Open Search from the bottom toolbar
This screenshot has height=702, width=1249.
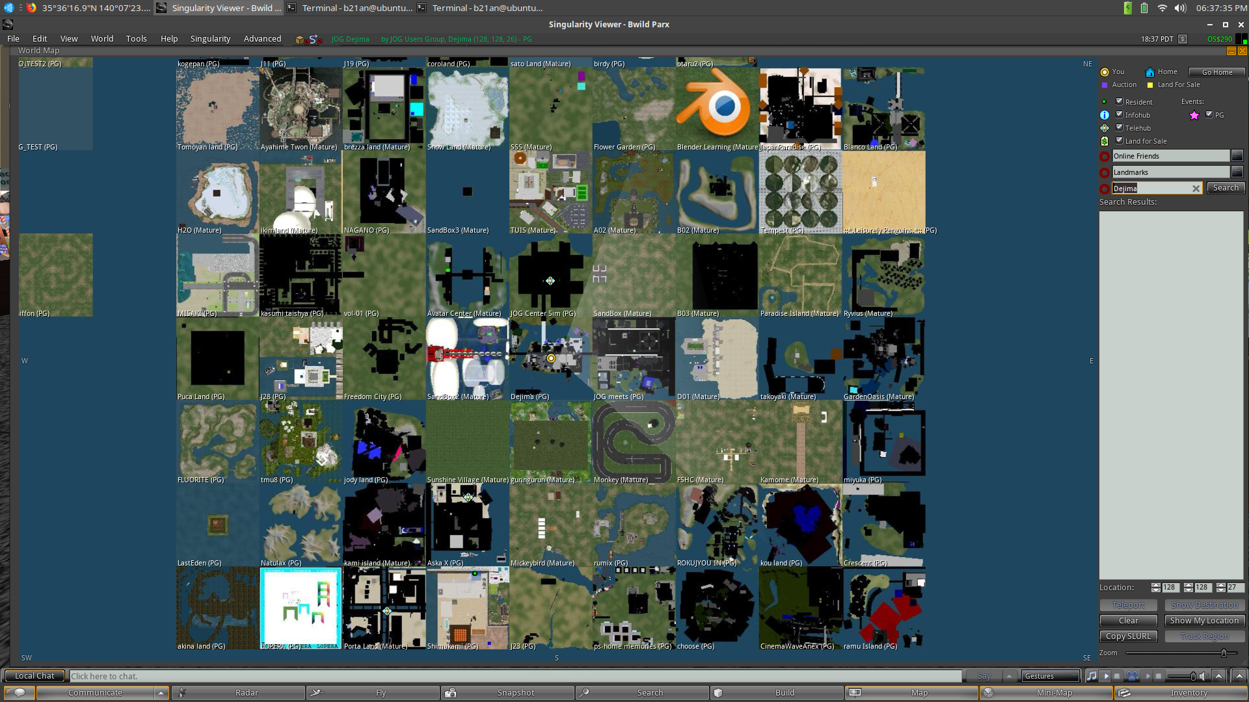(642, 693)
